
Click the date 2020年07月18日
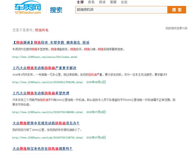(96, 138)
